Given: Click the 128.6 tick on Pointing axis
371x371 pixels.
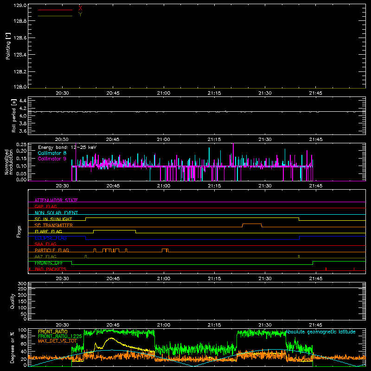Looking at the screenshot, I should click(20, 38).
